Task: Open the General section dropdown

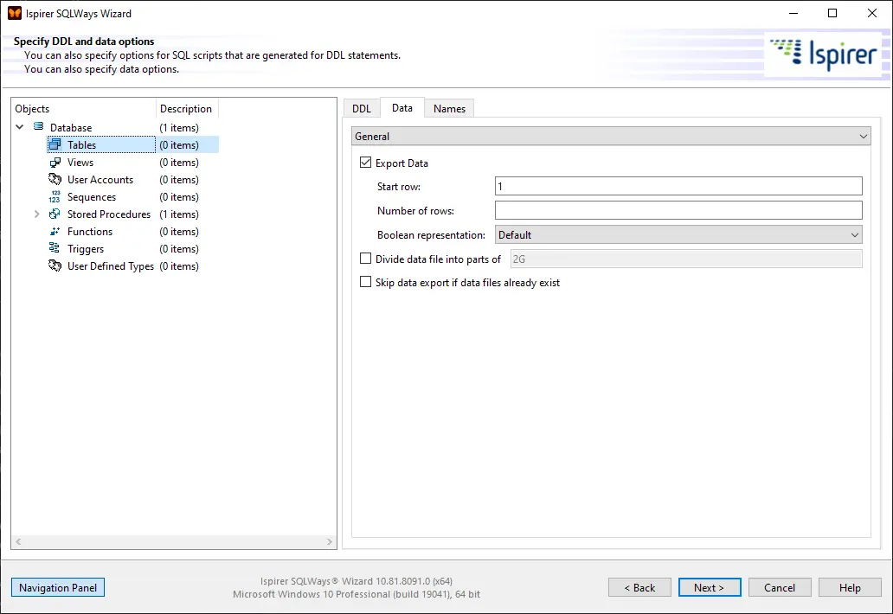Action: pos(611,136)
